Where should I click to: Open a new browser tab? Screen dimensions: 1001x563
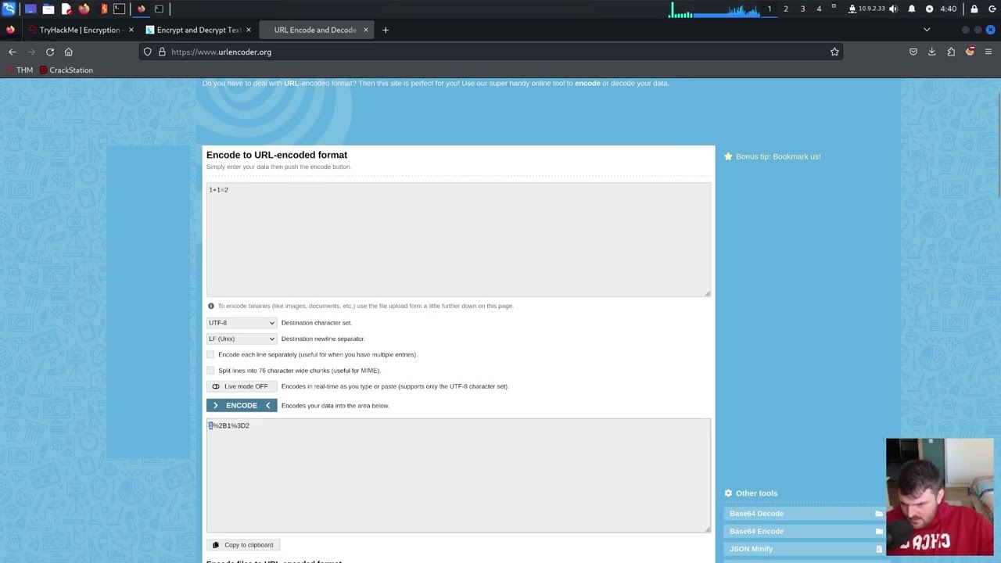click(x=386, y=30)
